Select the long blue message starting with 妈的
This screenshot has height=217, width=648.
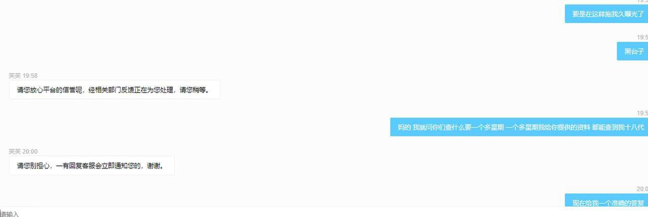point(519,127)
